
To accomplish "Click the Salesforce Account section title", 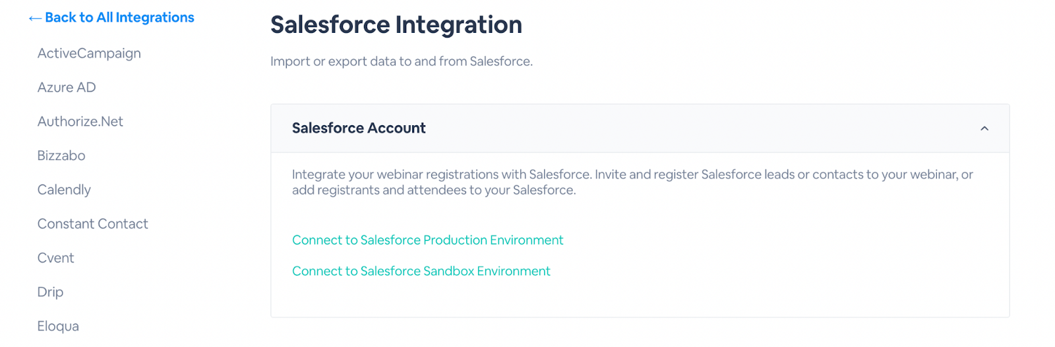I will 359,128.
